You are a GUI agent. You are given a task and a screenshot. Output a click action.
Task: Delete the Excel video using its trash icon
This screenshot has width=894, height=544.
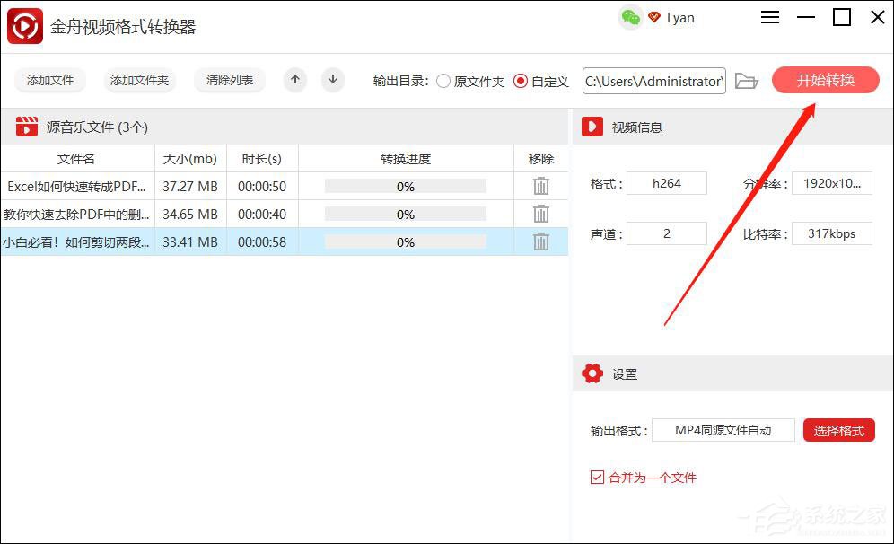click(539, 186)
